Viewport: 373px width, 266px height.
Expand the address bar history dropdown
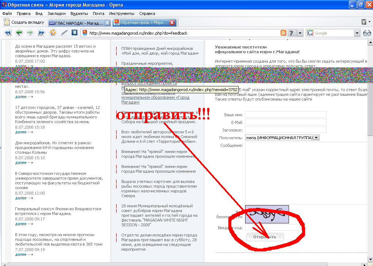(x=300, y=33)
